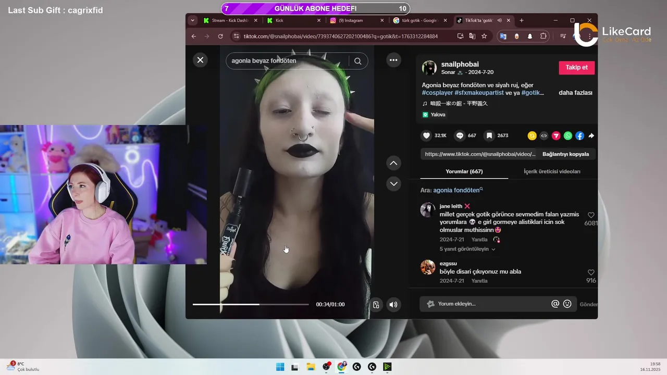Open the three-dot more options on video
Viewport: 667px width, 375px height.
(x=393, y=60)
